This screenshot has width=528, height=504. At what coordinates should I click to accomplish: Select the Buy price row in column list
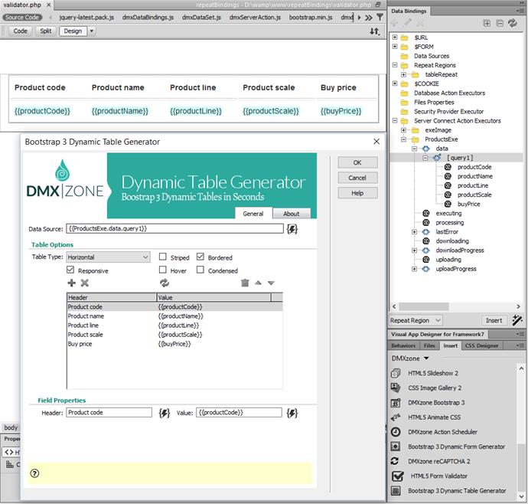tap(174, 344)
